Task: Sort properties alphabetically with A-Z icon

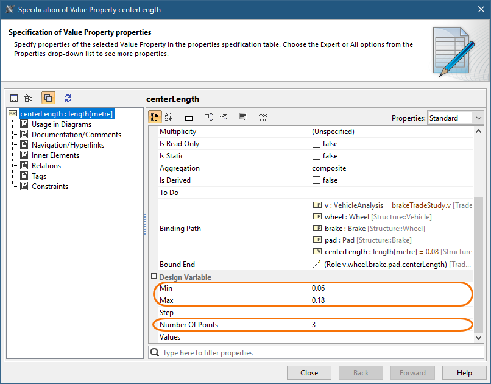Action: (x=169, y=117)
